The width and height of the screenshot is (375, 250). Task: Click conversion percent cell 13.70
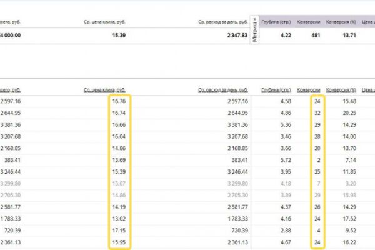pyautogui.click(x=349, y=148)
